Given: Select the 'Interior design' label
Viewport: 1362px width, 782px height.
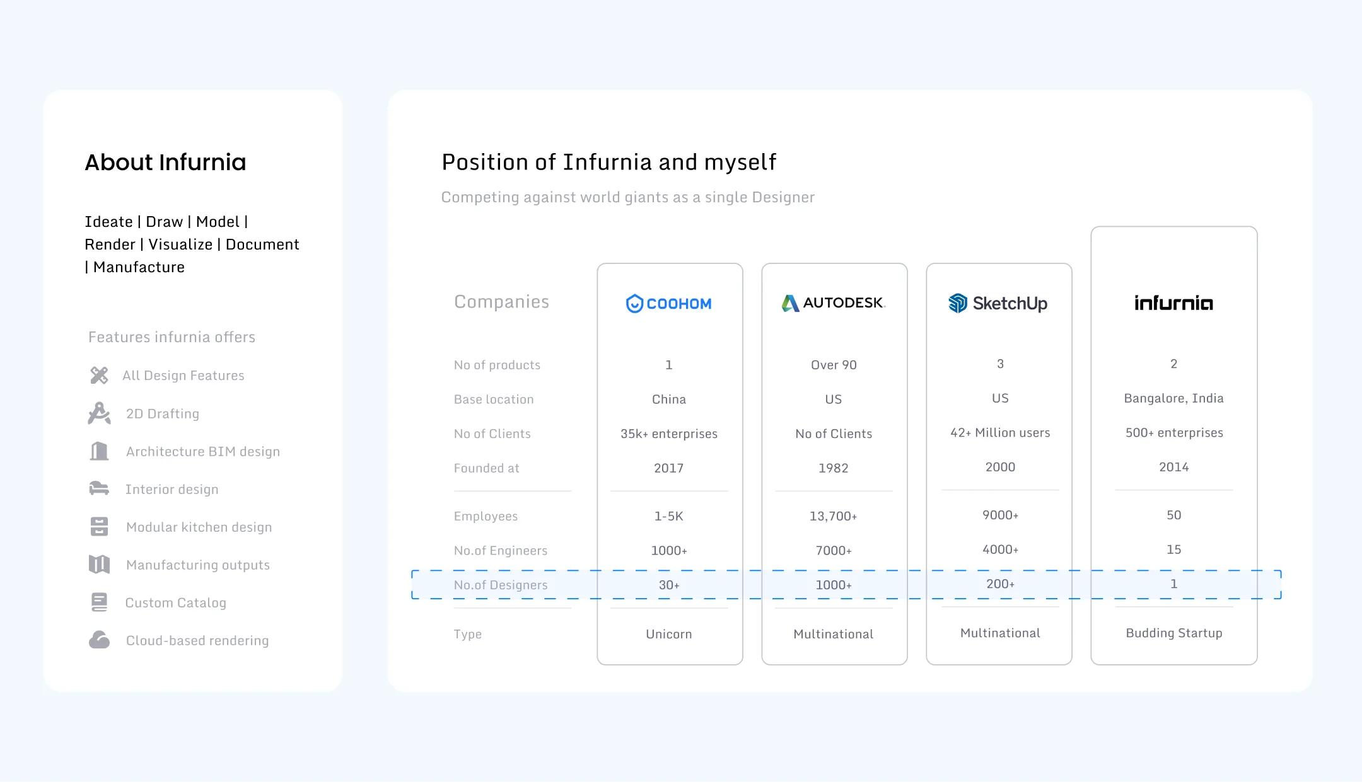Looking at the screenshot, I should (172, 490).
